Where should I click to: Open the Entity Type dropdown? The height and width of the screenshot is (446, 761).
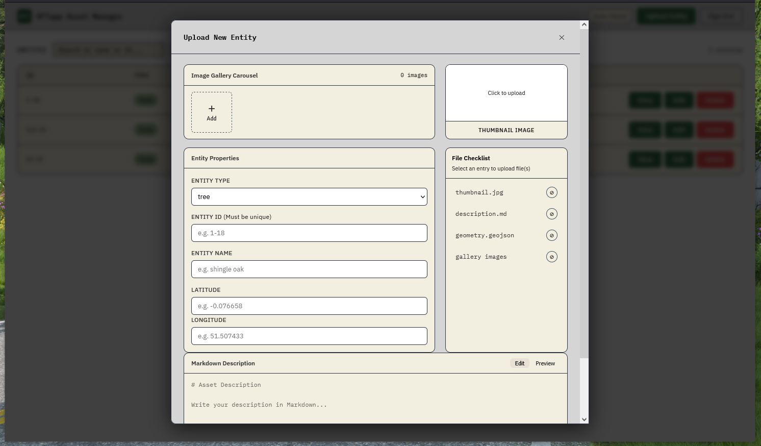pyautogui.click(x=309, y=197)
